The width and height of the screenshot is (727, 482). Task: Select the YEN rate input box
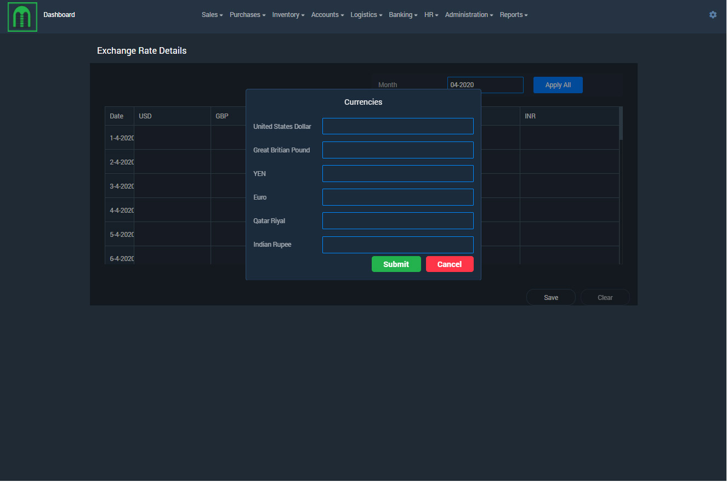pos(398,173)
